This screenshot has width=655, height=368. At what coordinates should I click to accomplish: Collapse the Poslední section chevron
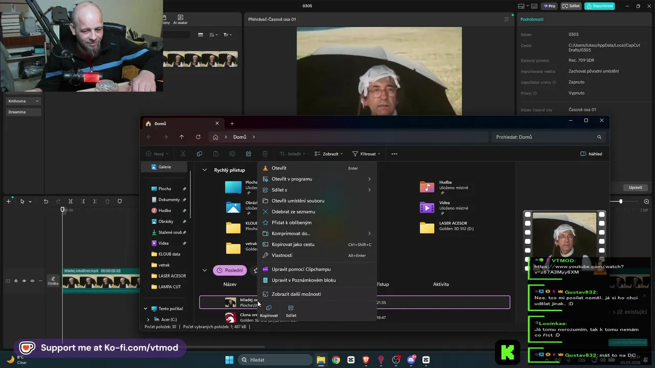pos(205,270)
